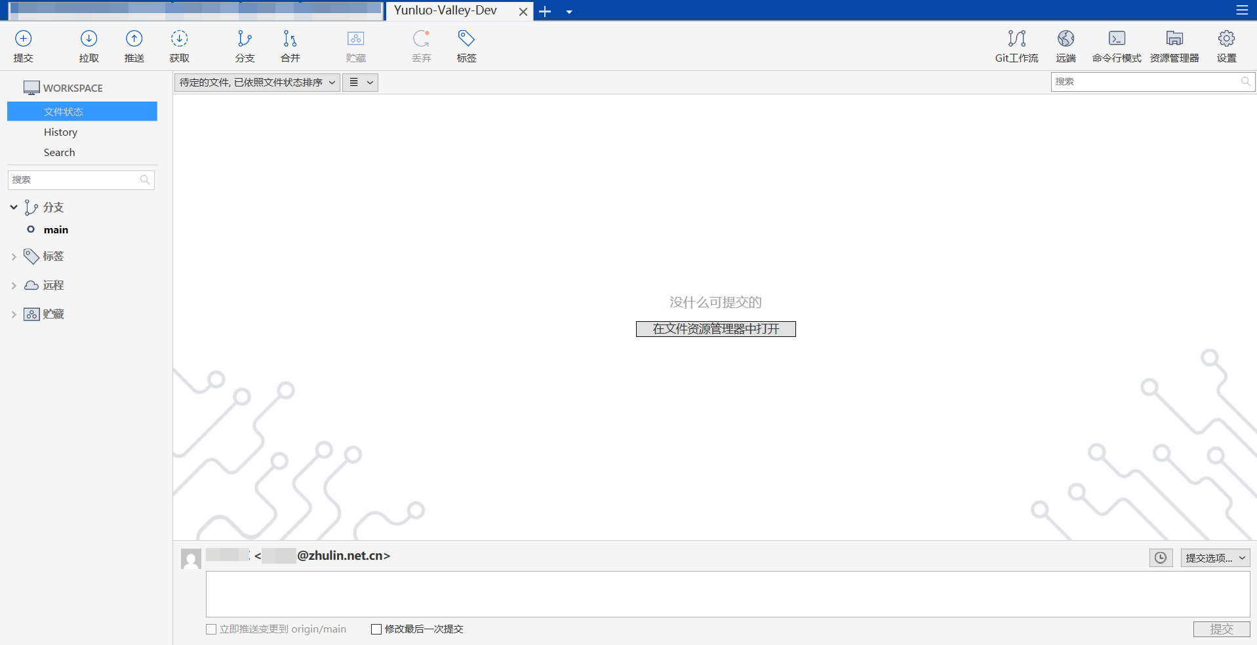Enable 立即推送变更到 origin/main checkbox

coord(211,629)
